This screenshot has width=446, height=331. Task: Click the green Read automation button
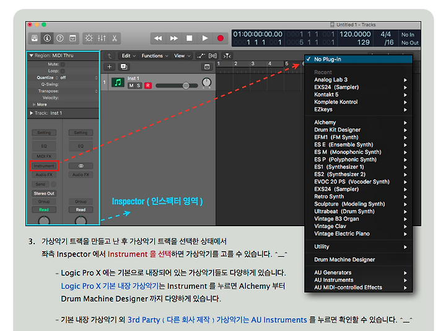(44, 210)
